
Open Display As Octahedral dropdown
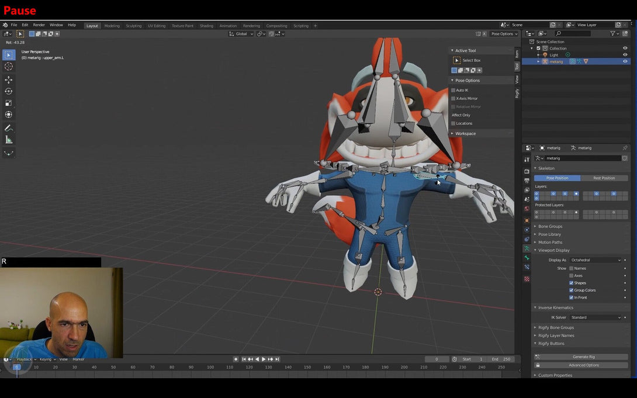595,260
